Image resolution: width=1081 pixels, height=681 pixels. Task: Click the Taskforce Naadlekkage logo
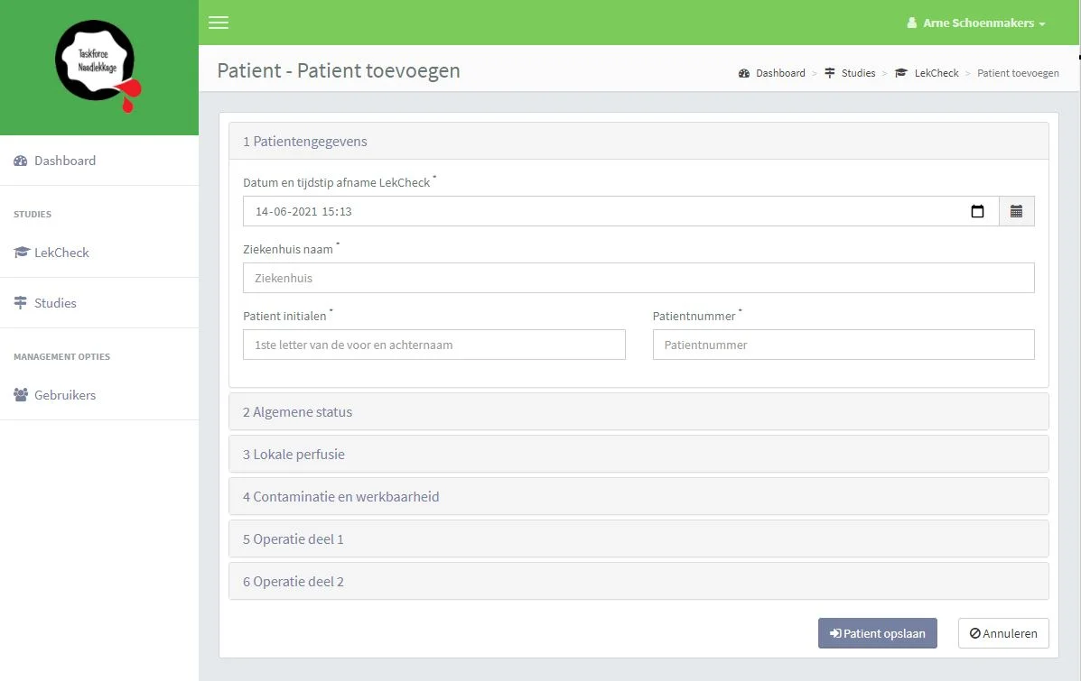point(98,66)
